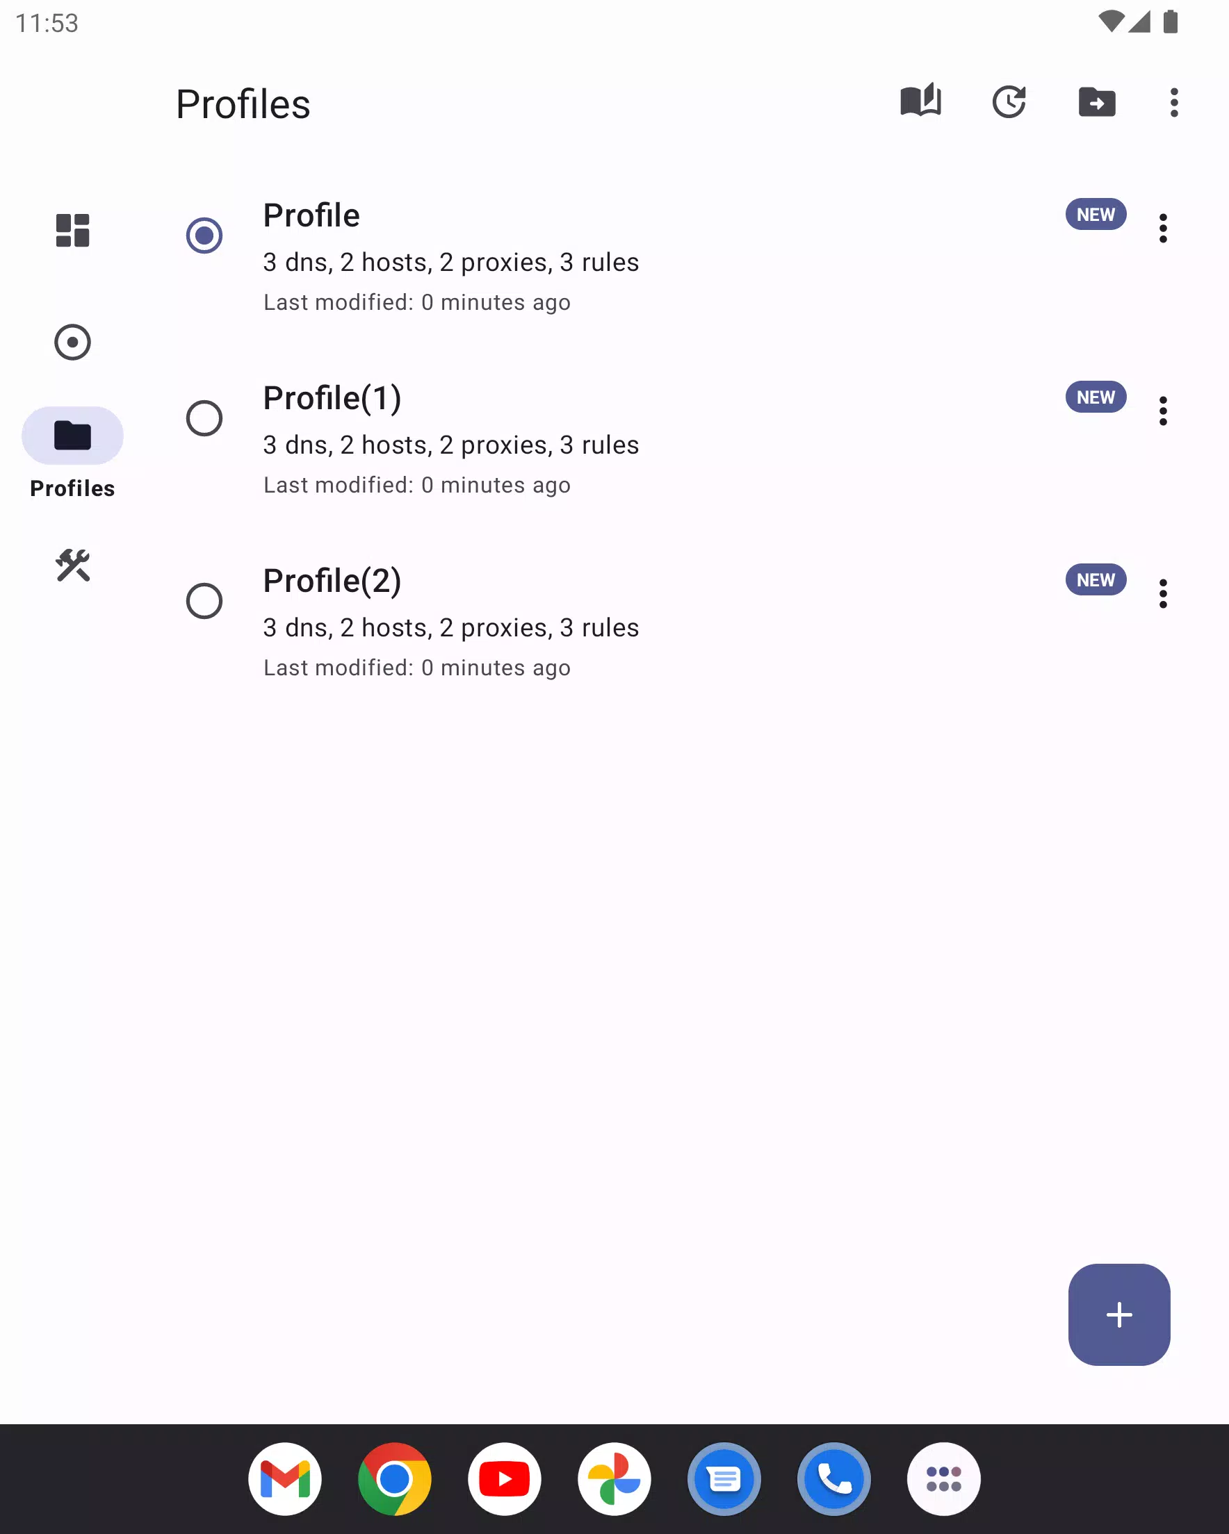Screen dimensions: 1229x1534
Task: Click the map book icon in toolbar
Action: coord(920,101)
